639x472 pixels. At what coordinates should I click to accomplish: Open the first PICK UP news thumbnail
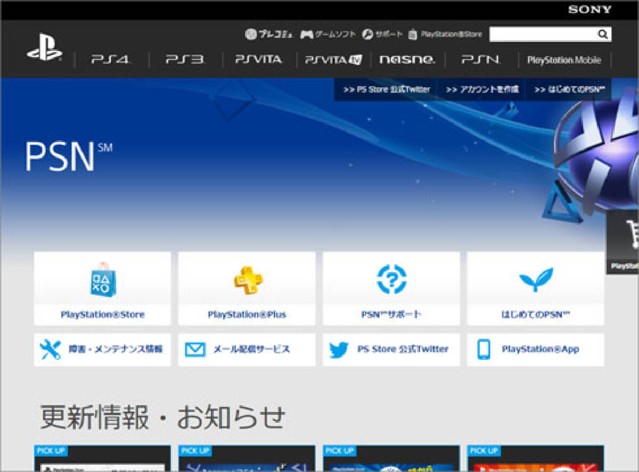102,459
